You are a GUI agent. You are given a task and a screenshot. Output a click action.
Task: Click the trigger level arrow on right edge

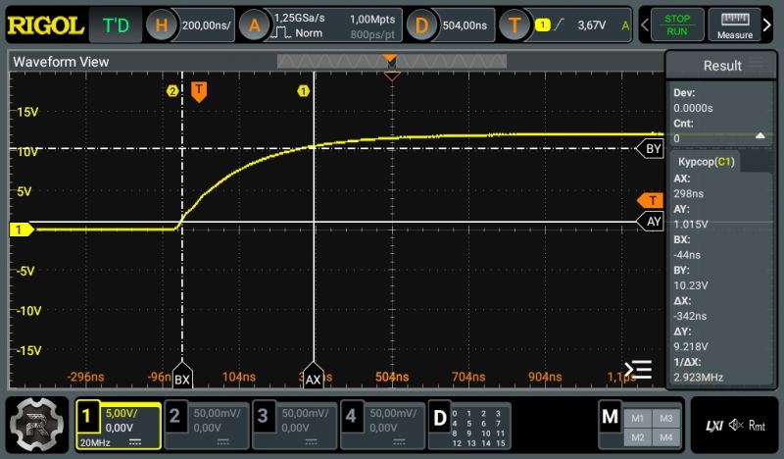point(651,200)
